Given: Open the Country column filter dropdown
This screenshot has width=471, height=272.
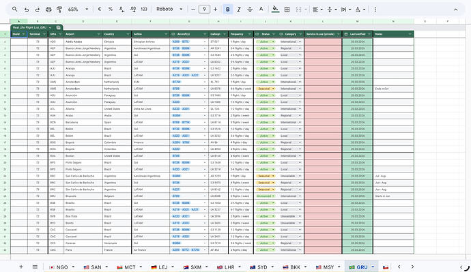Looking at the screenshot, I should point(128,34).
